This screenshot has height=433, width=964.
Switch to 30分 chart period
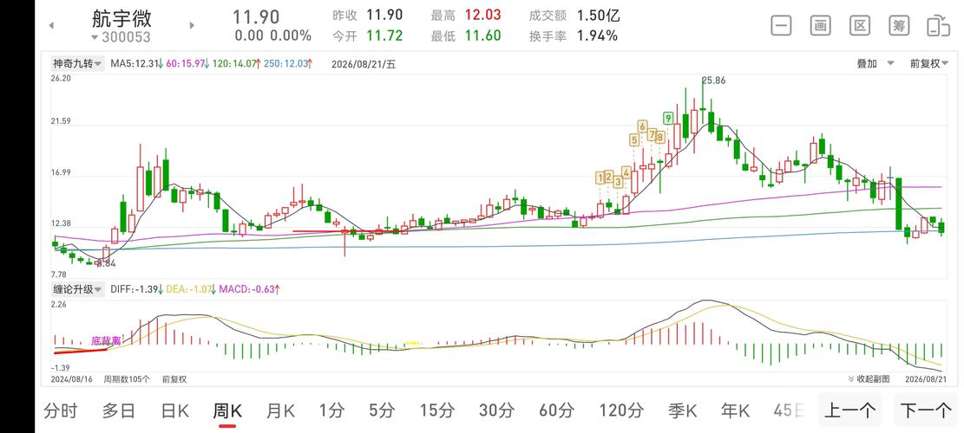[496, 411]
